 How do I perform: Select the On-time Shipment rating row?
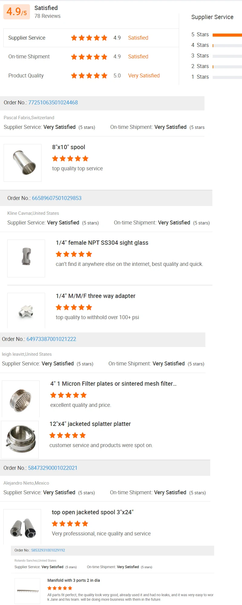pos(91,57)
